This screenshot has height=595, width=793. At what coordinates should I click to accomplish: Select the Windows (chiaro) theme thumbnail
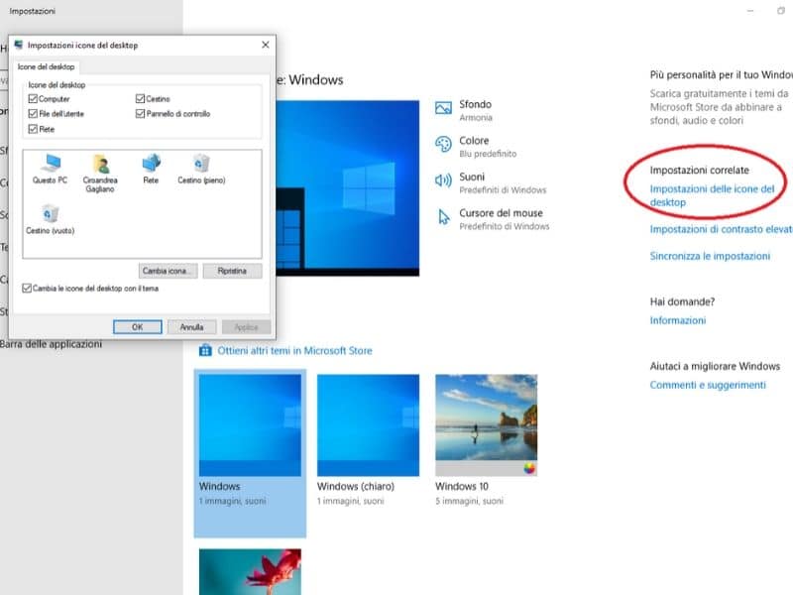(x=368, y=425)
